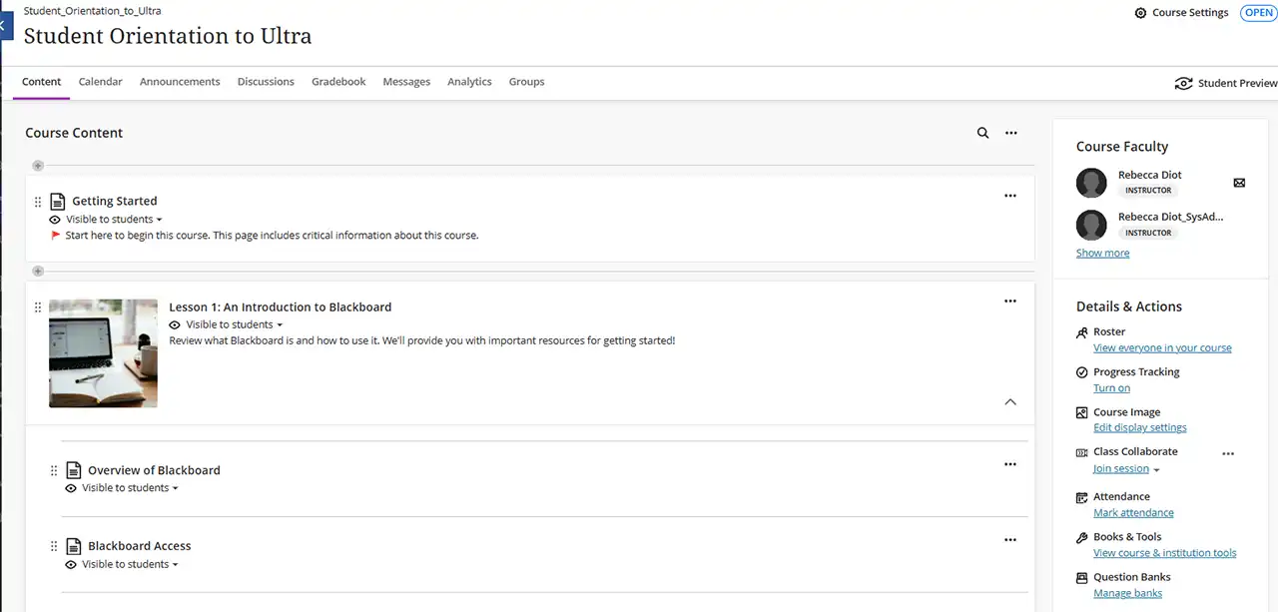This screenshot has width=1278, height=612.
Task: Click envelope icon next to Rebecca Diot
Action: [x=1239, y=183]
